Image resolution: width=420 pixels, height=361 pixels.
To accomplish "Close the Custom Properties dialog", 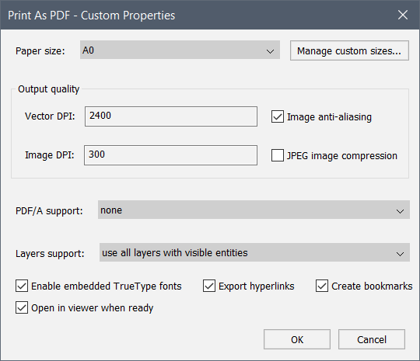I will [x=403, y=15].
